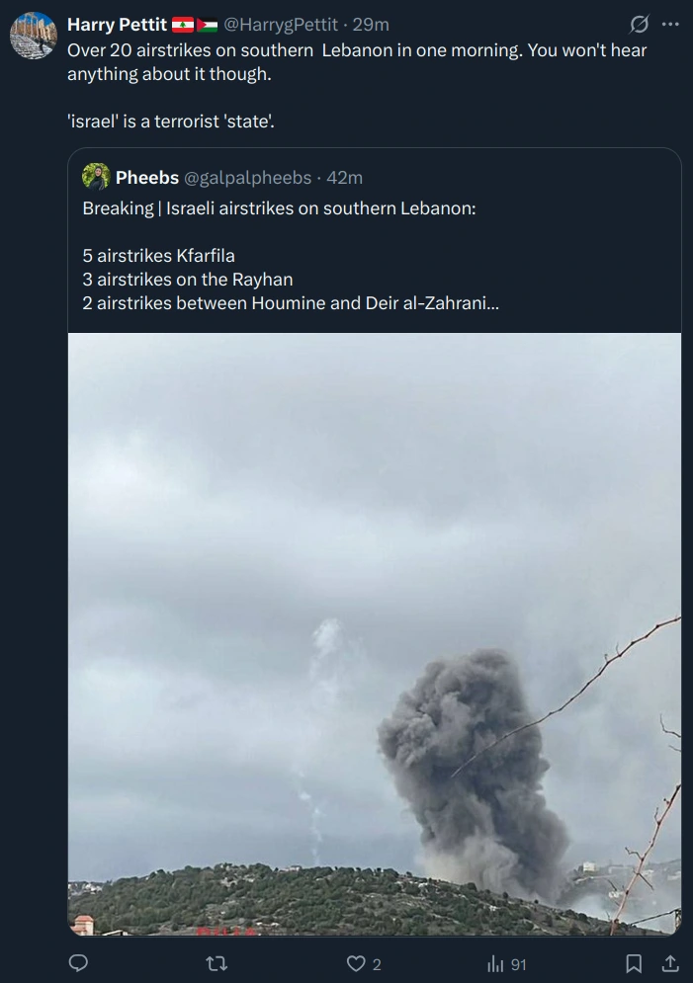
Task: Open the 29m timestamp link
Action: point(372,25)
